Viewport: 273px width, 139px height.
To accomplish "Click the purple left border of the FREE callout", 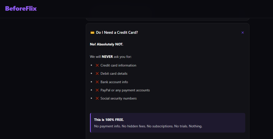I will tap(90, 123).
